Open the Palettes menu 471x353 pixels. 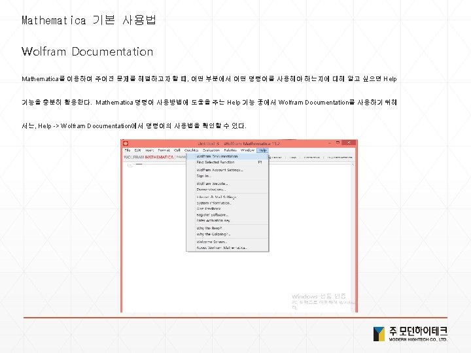230,150
